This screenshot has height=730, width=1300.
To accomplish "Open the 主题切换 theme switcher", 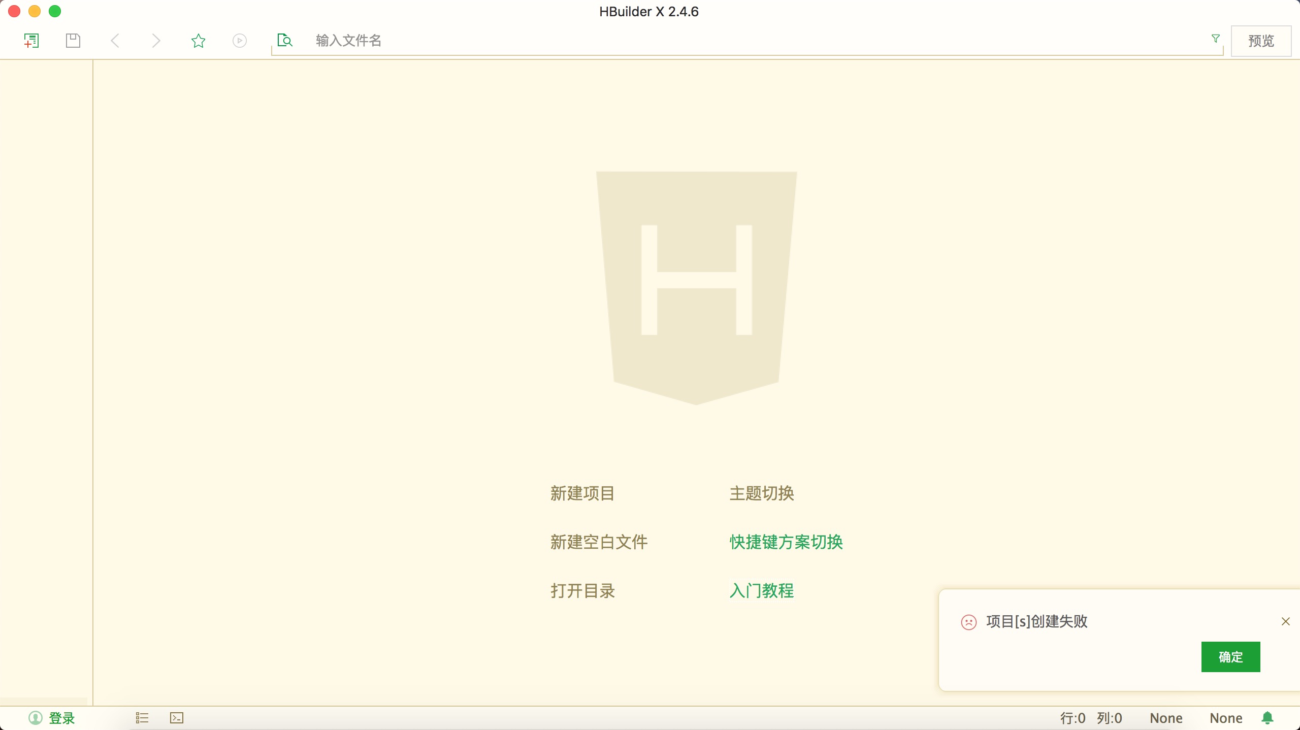I will pyautogui.click(x=762, y=493).
